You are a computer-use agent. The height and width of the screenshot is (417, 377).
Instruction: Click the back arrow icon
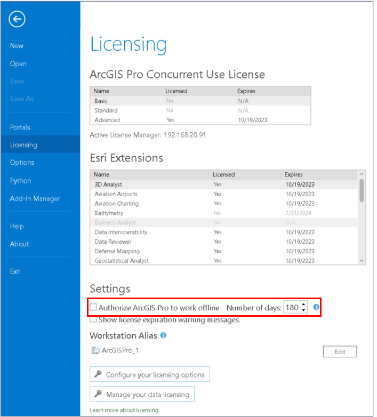[17, 19]
